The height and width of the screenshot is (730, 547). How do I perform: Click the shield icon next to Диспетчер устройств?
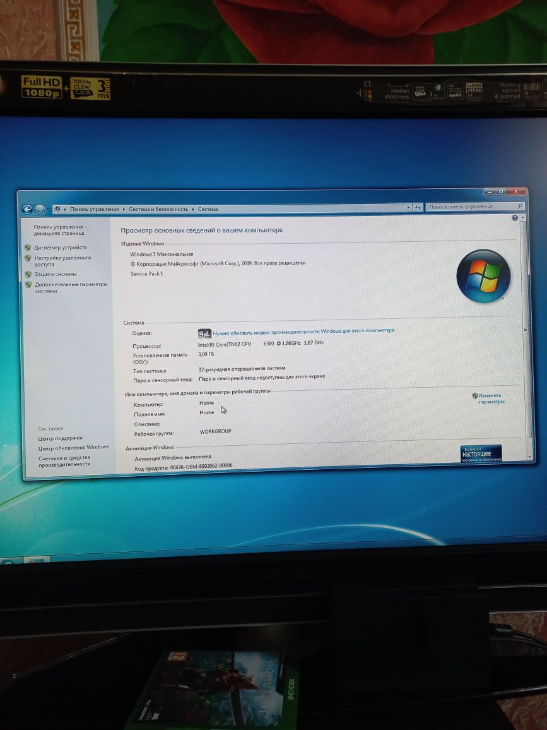[x=28, y=248]
